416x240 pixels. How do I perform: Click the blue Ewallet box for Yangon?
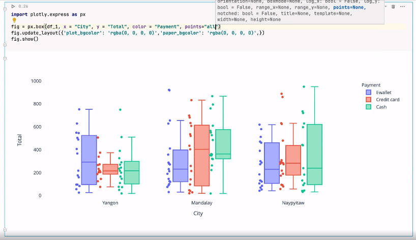[89, 160]
